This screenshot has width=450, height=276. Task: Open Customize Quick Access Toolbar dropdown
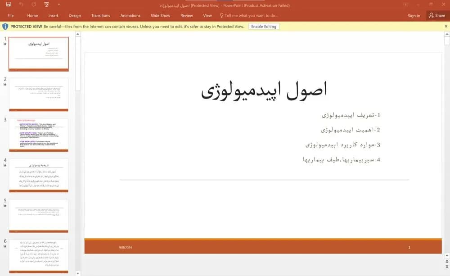pyautogui.click(x=59, y=5)
